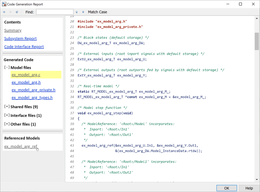Expand Shared files (9) group
The height and width of the screenshot is (192, 260).
7,107
